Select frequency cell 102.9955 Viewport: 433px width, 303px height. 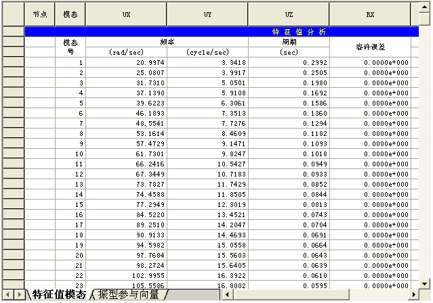126,276
